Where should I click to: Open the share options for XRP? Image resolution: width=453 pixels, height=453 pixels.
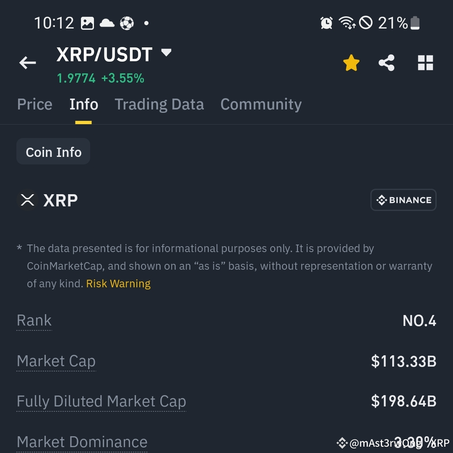[x=387, y=62]
